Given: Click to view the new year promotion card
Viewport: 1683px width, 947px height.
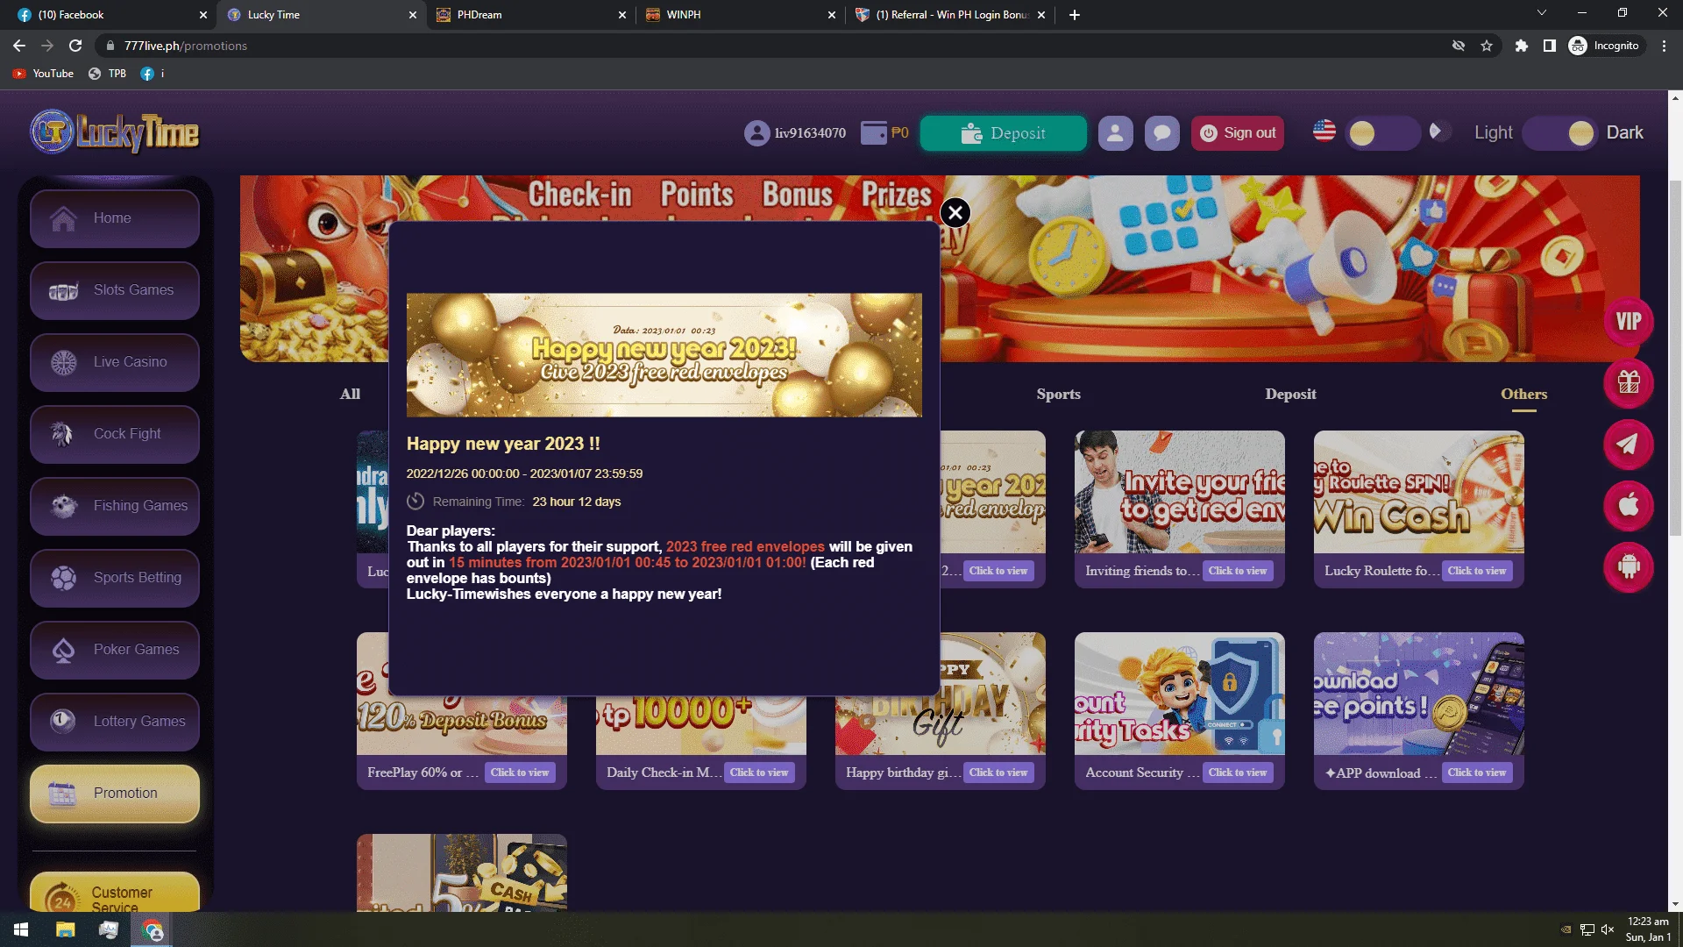Looking at the screenshot, I should (x=998, y=571).
